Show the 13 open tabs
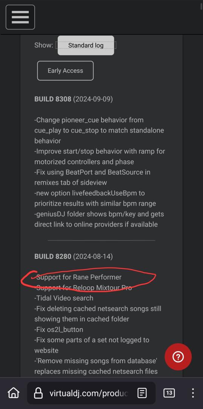The image size is (203, 409). point(169,393)
